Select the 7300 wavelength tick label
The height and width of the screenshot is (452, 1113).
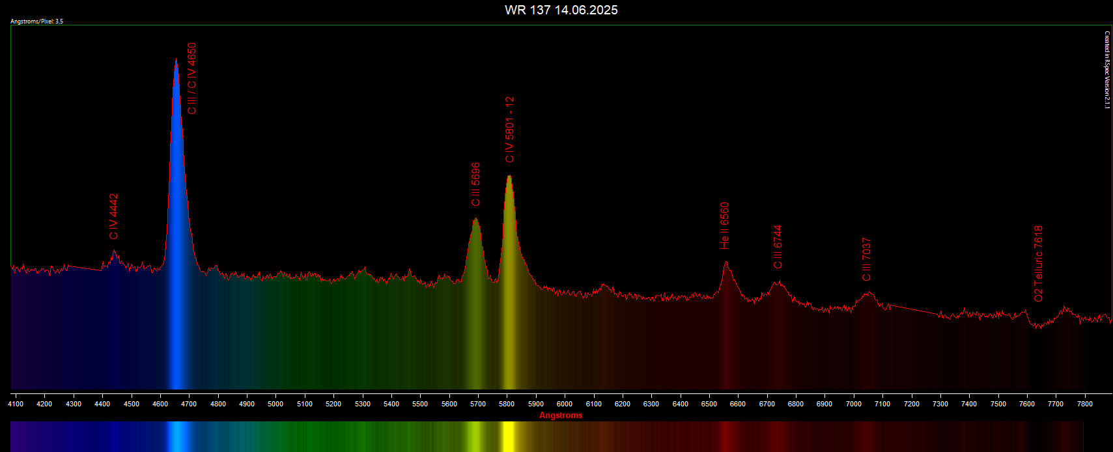pos(940,404)
